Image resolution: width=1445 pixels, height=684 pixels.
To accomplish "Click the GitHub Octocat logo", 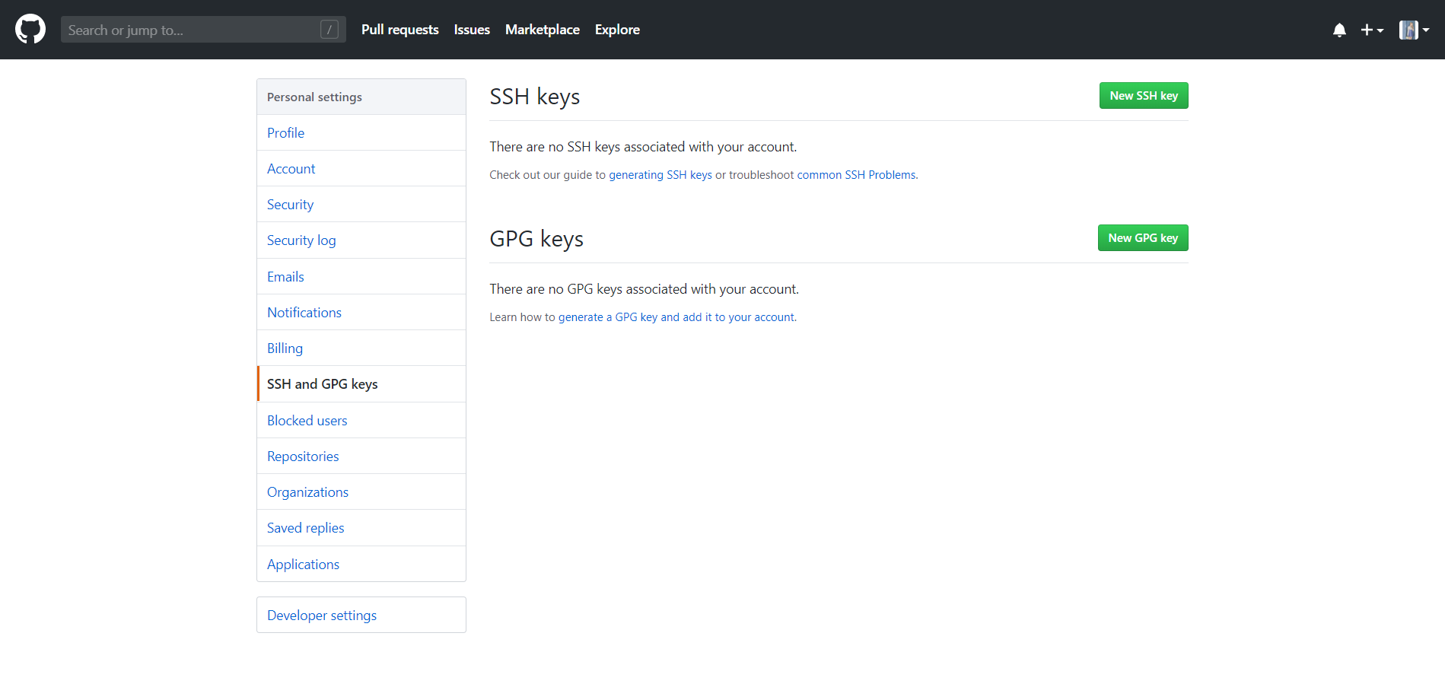I will (30, 30).
